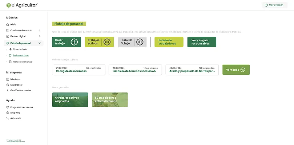
Task: Open Trabajo activos submenu link
Action: click(x=21, y=55)
